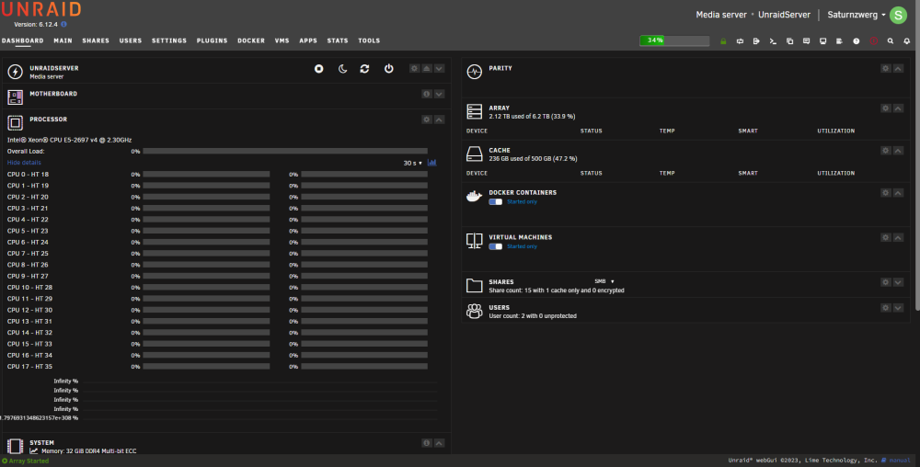Viewport: 920px width, 467px height.
Task: Click the file manager copy icon
Action: 789,41
